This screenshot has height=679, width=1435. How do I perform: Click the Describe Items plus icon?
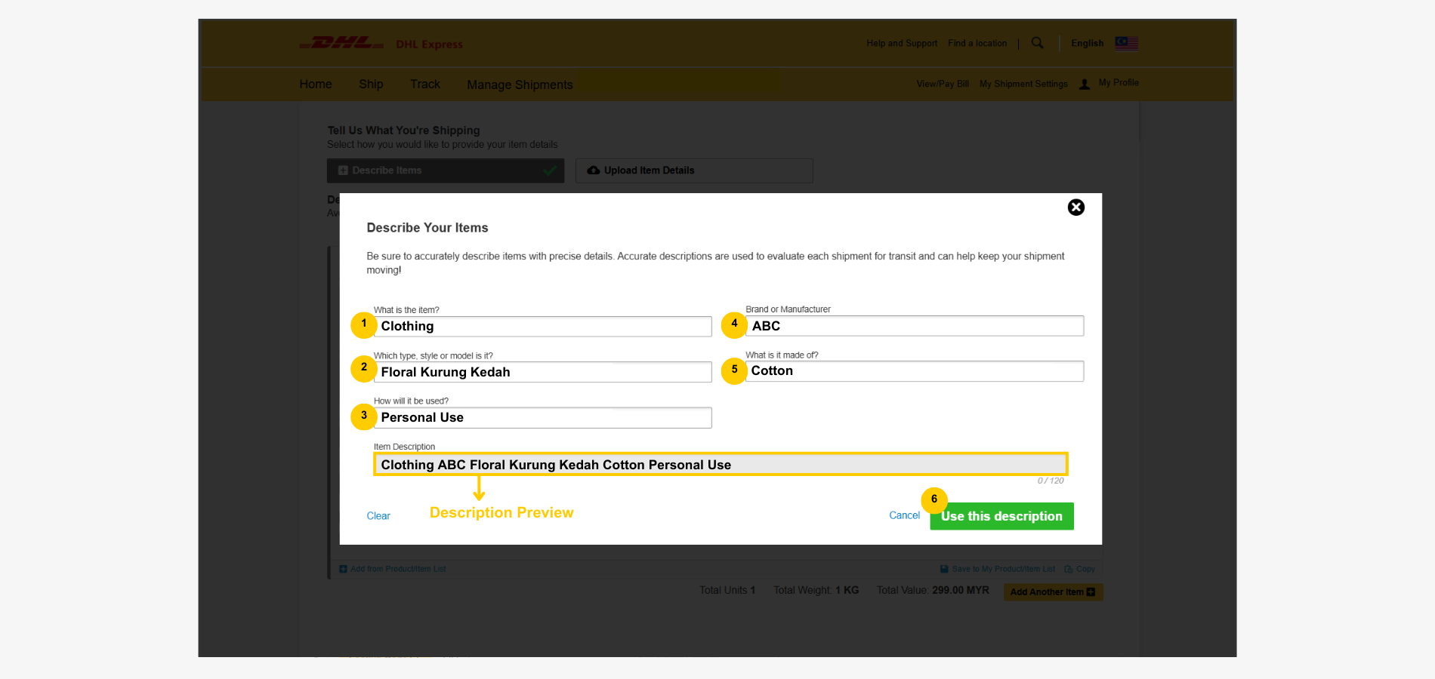tap(343, 171)
